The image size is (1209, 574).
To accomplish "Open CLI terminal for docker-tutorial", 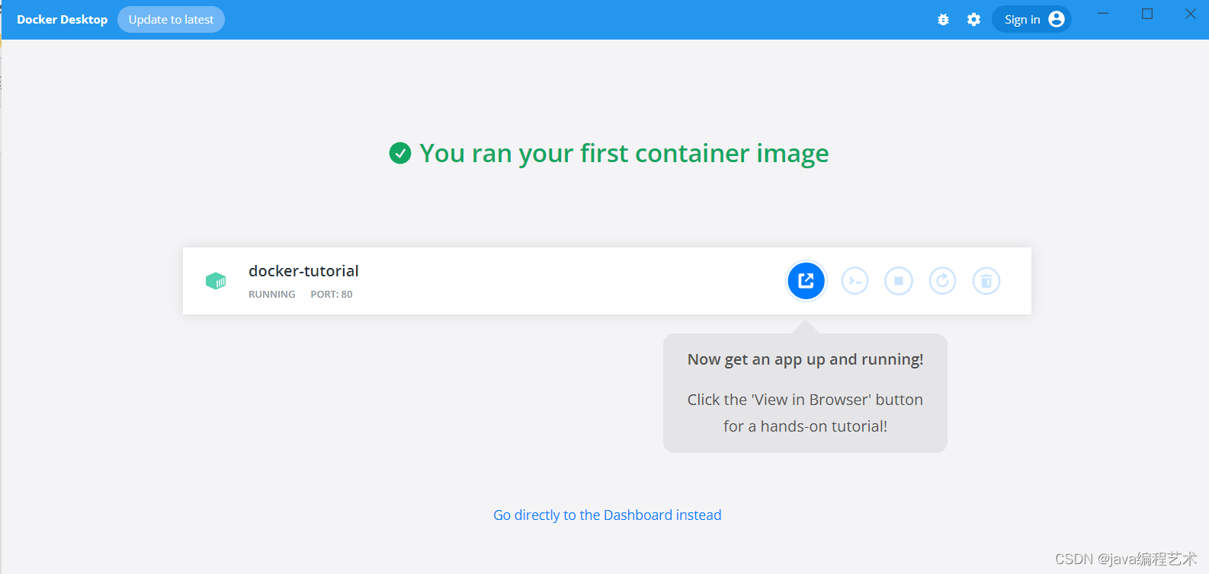I will click(855, 281).
